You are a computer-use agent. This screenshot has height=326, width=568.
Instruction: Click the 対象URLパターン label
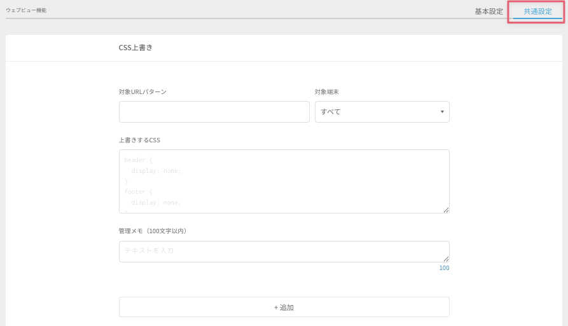pos(142,92)
